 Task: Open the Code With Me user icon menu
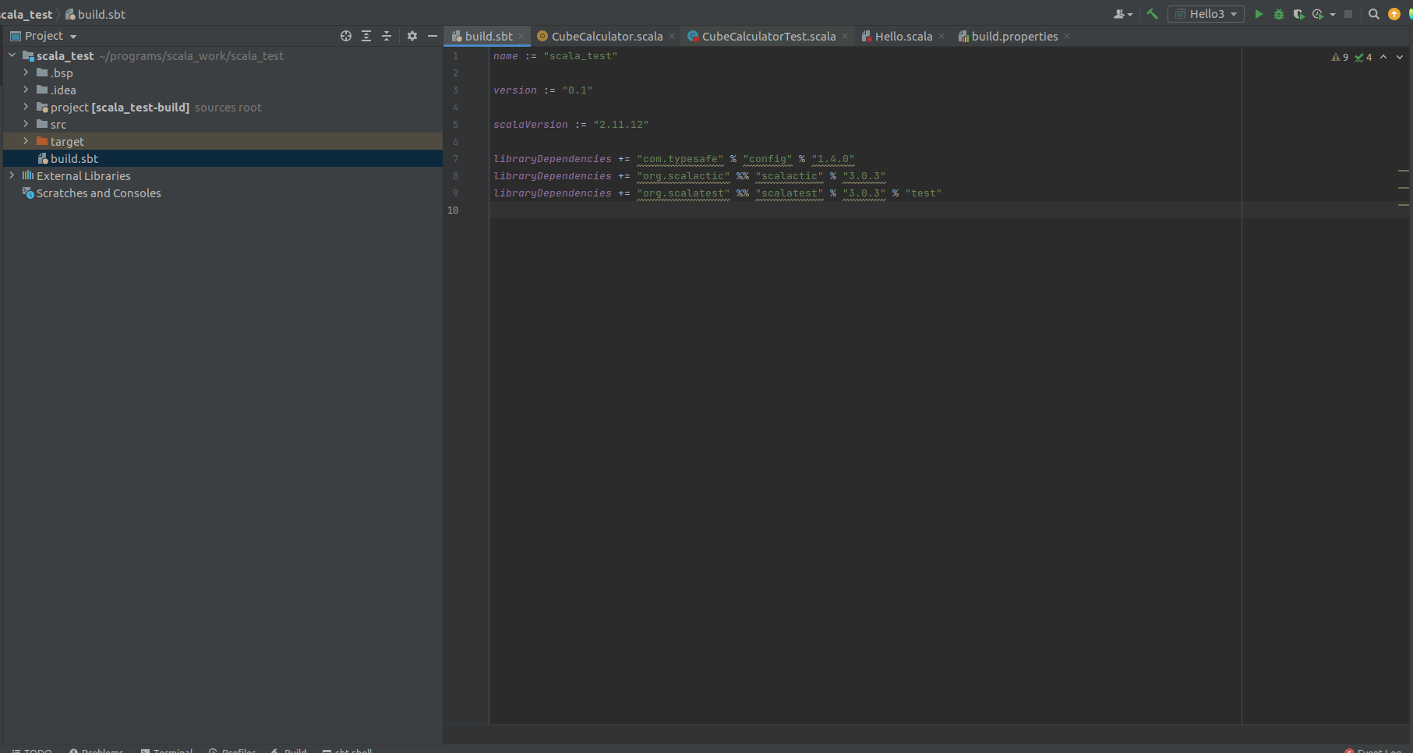[x=1123, y=14]
